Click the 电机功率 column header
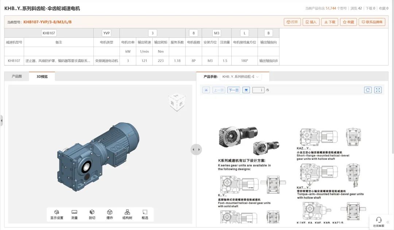The image size is (394, 230). coord(128,42)
